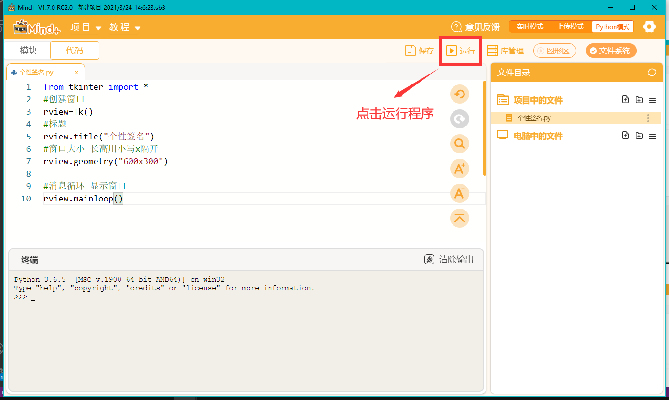Switch to 实时模式
The image size is (669, 400).
[x=529, y=27]
